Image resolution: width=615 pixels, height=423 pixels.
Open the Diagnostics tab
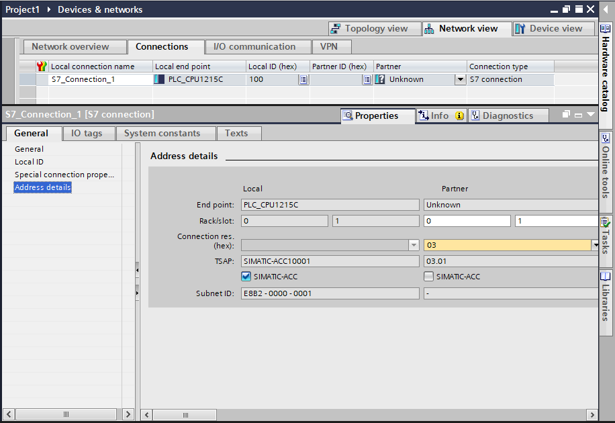[507, 115]
